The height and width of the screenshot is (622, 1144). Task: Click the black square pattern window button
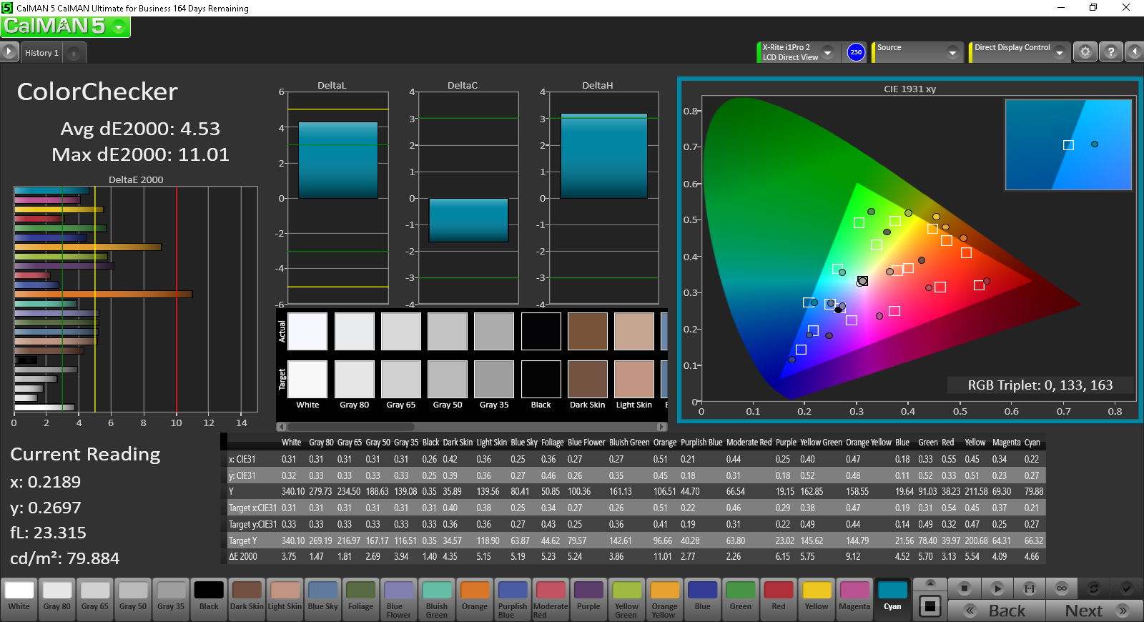point(929,606)
